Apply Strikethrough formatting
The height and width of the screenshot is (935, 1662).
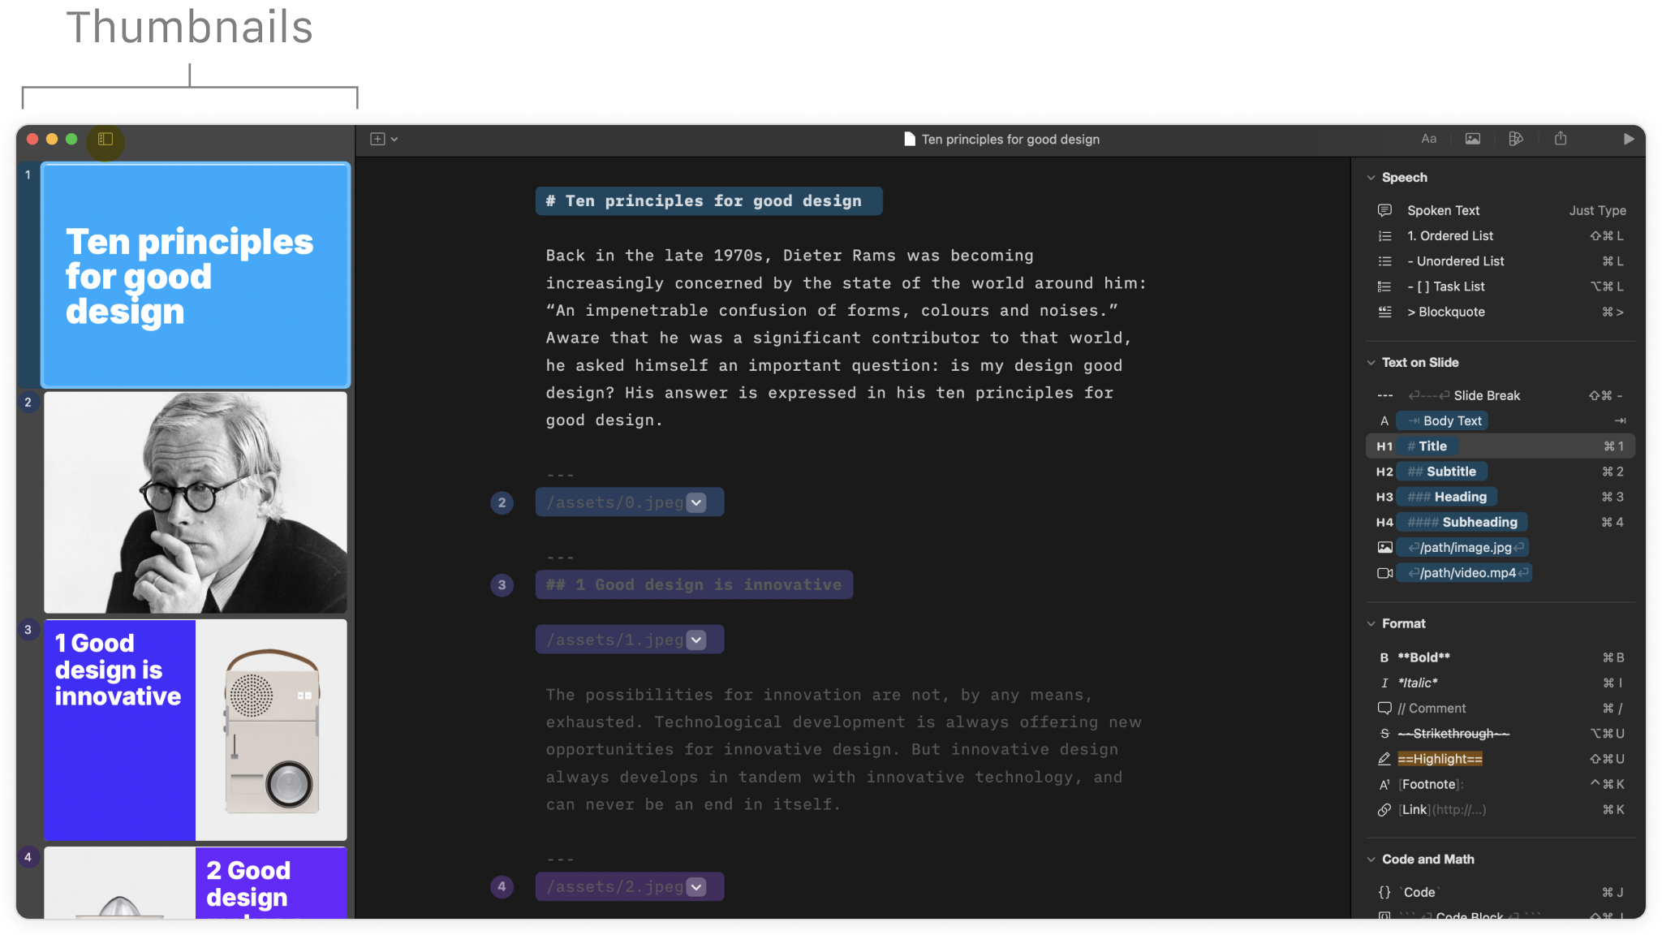click(1501, 734)
